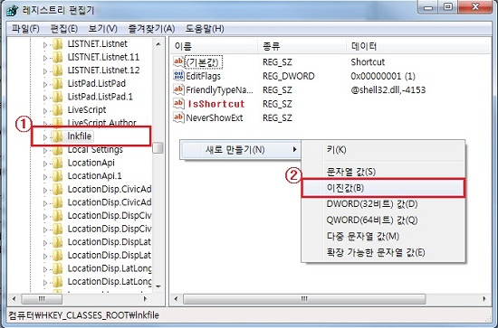Open the 보기(V) menu
Screen dimensions: 498x328
click(x=102, y=29)
